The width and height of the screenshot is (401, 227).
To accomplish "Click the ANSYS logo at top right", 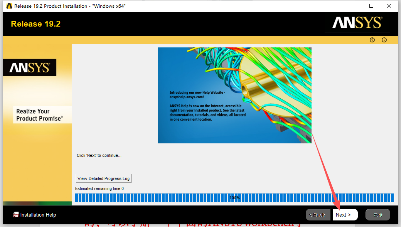I will [x=356, y=23].
